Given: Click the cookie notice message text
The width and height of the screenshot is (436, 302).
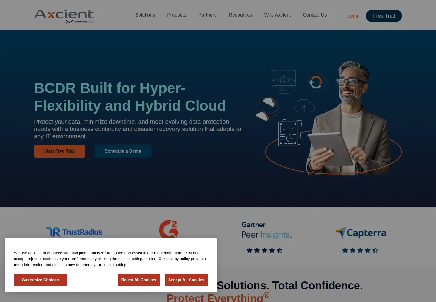Looking at the screenshot, I should click(110, 259).
